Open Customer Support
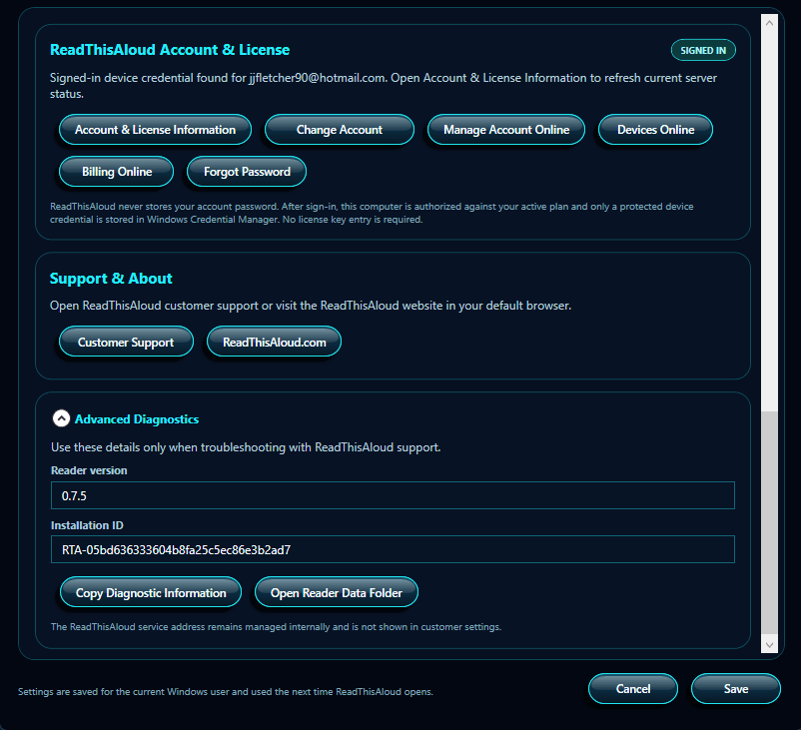This screenshot has height=730, width=801. coord(126,342)
